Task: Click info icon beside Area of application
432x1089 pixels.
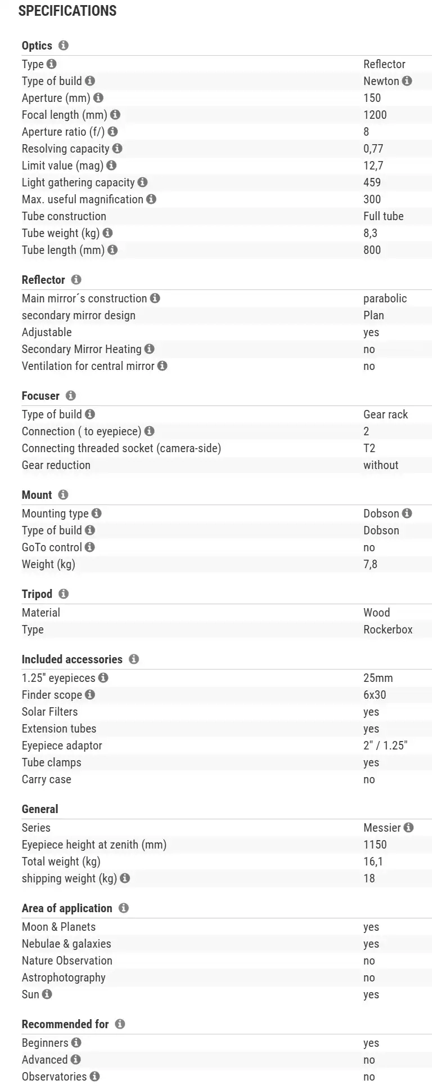Action: click(124, 908)
